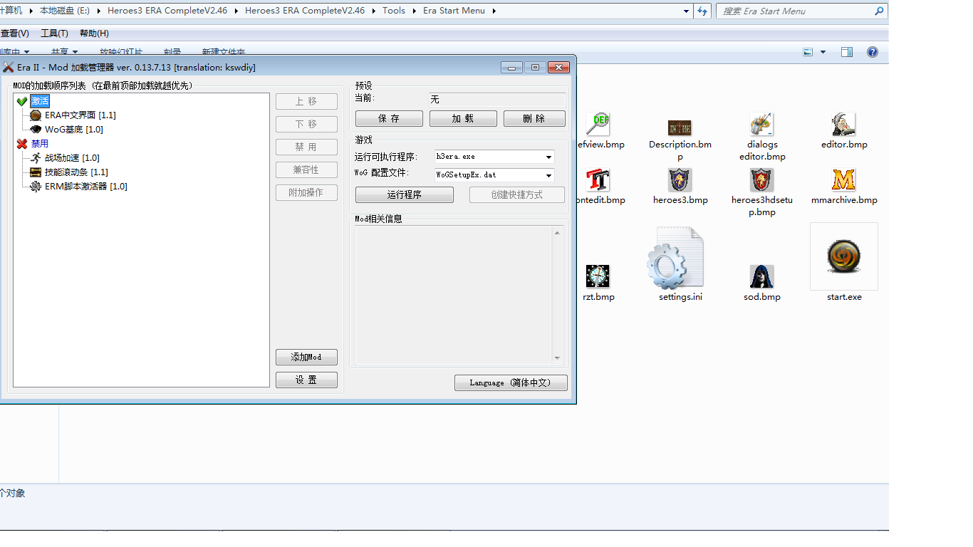Select mmarchive.bmp M icon in Explorer
973x547 pixels.
click(844, 180)
